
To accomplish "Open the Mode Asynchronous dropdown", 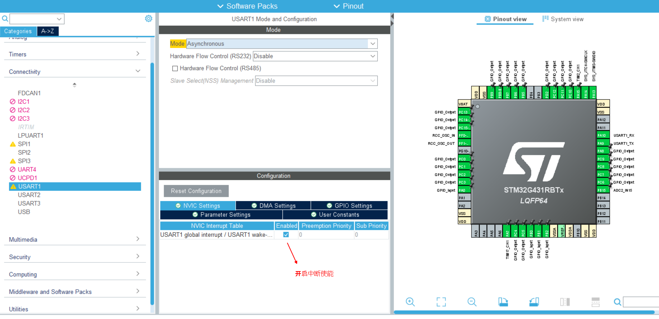I will 282,44.
